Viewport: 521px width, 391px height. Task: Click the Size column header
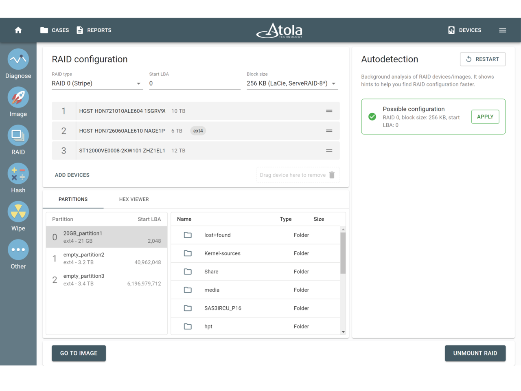[319, 219]
